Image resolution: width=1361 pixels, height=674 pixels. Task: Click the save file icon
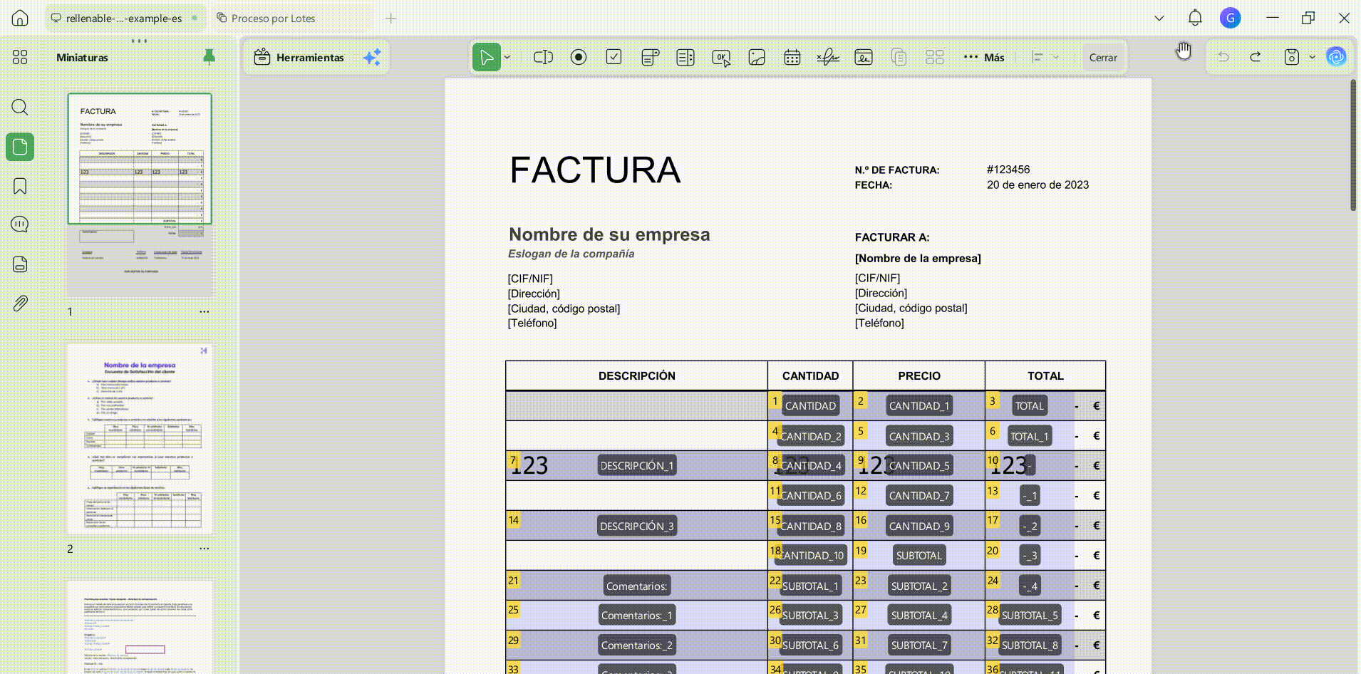(1292, 57)
